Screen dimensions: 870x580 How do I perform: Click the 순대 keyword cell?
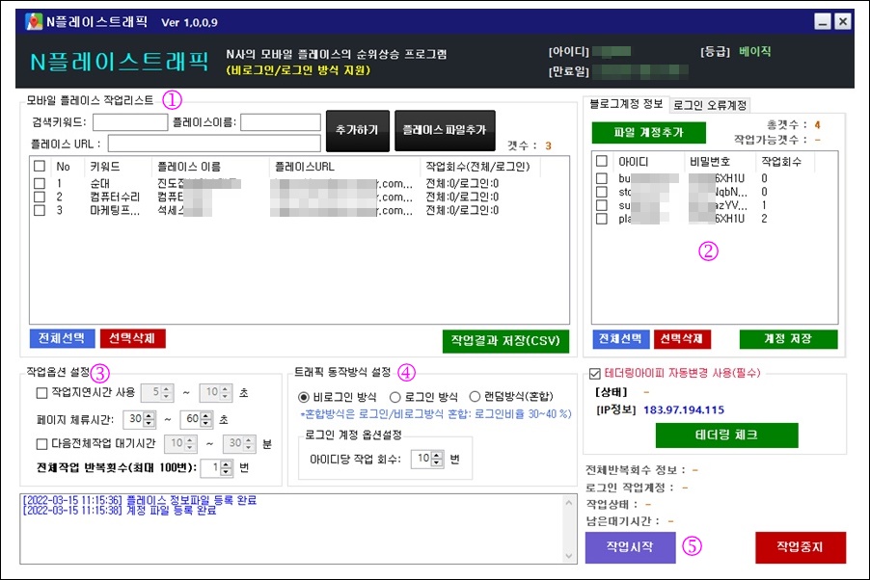pyautogui.click(x=100, y=183)
